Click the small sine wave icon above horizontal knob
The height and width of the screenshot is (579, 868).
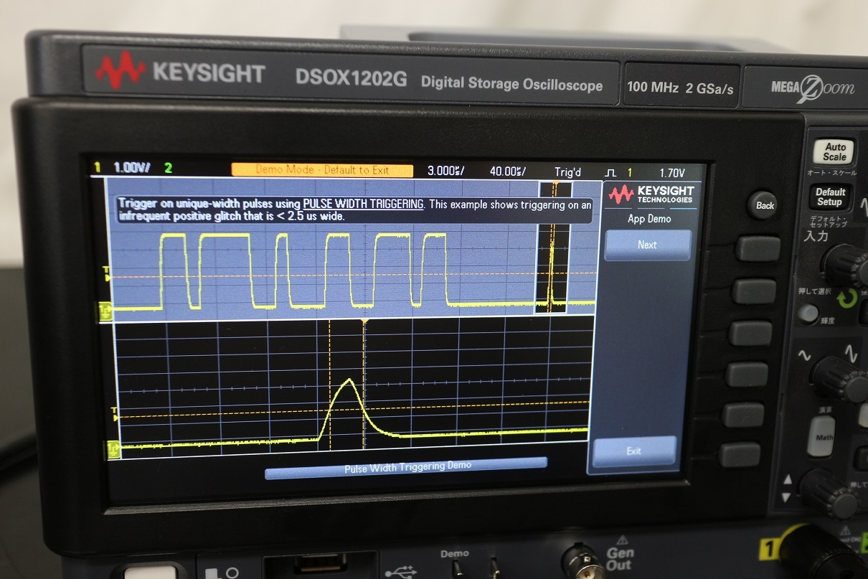(804, 355)
